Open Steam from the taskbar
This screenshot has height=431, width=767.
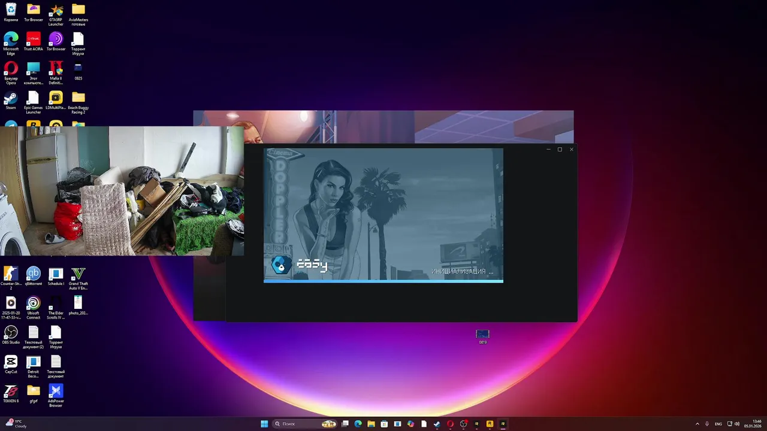tap(437, 424)
